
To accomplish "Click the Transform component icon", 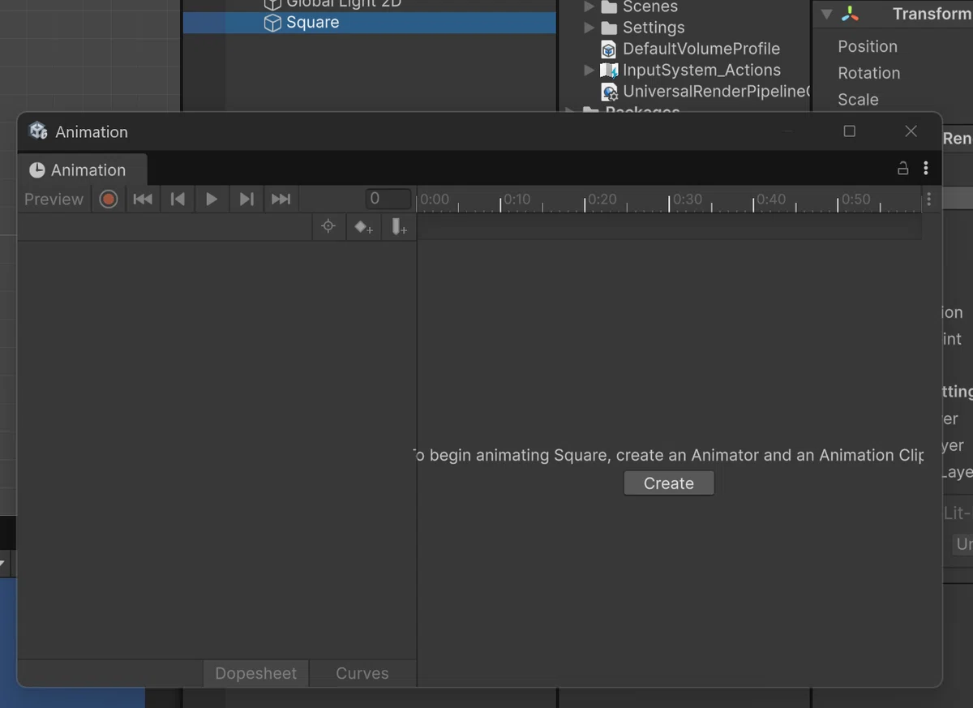I will [850, 14].
